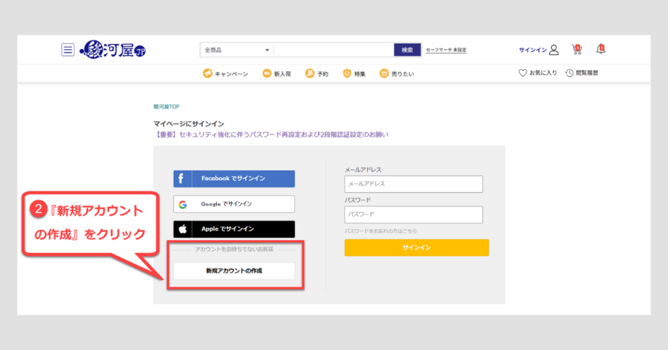Click the user profile sign-in icon
The height and width of the screenshot is (350, 668).
point(554,50)
